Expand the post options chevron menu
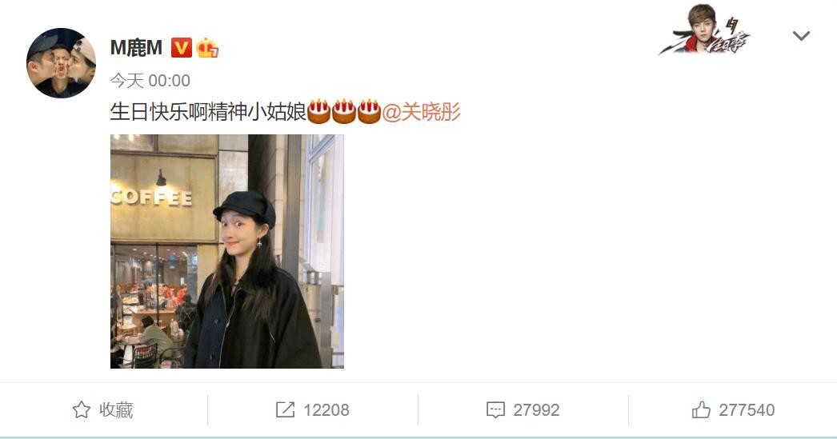The width and height of the screenshot is (837, 439). click(x=801, y=36)
